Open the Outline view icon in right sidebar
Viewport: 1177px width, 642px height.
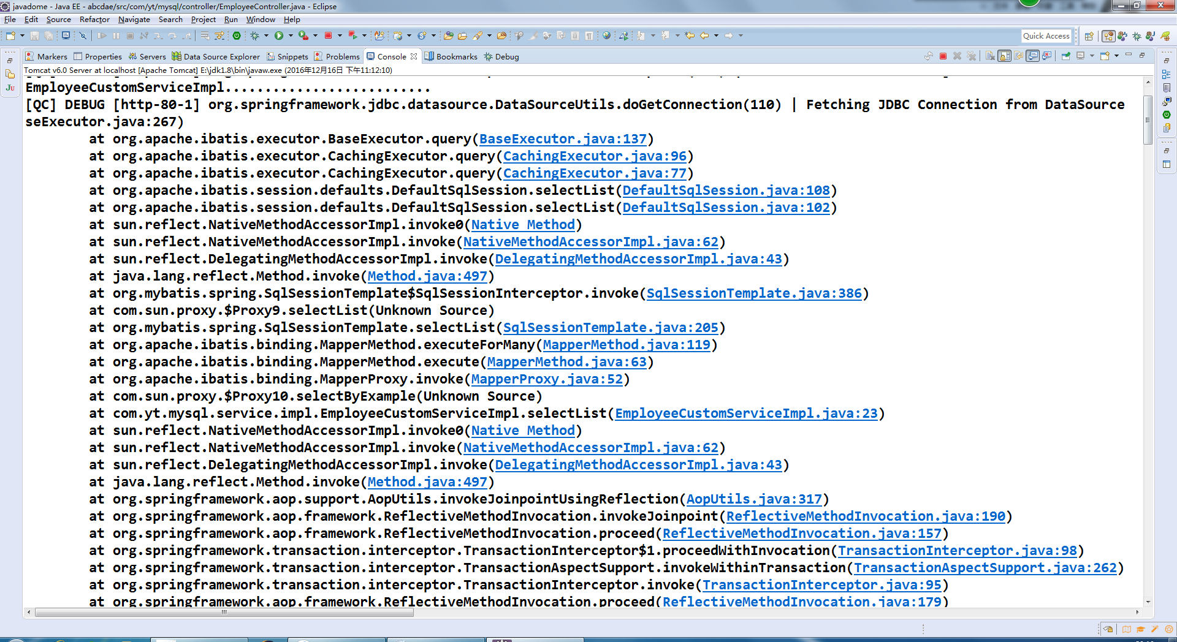point(1166,74)
